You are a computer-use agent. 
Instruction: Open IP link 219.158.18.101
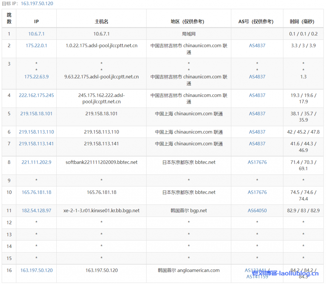[36, 114]
